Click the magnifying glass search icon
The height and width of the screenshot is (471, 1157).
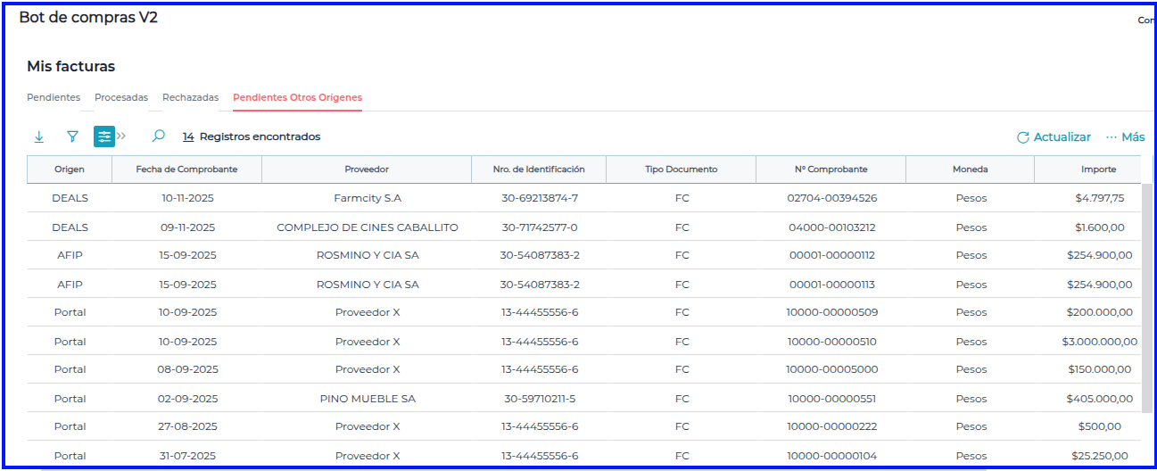(158, 136)
